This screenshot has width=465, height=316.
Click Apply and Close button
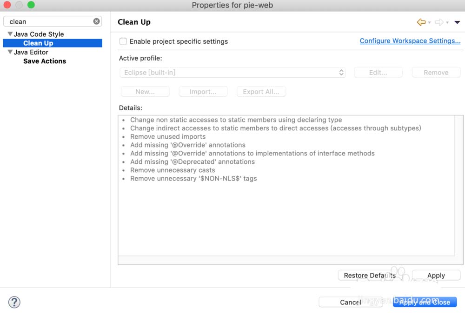click(425, 302)
